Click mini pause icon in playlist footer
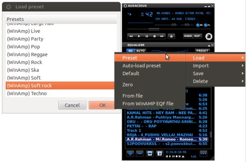 pos(173,156)
